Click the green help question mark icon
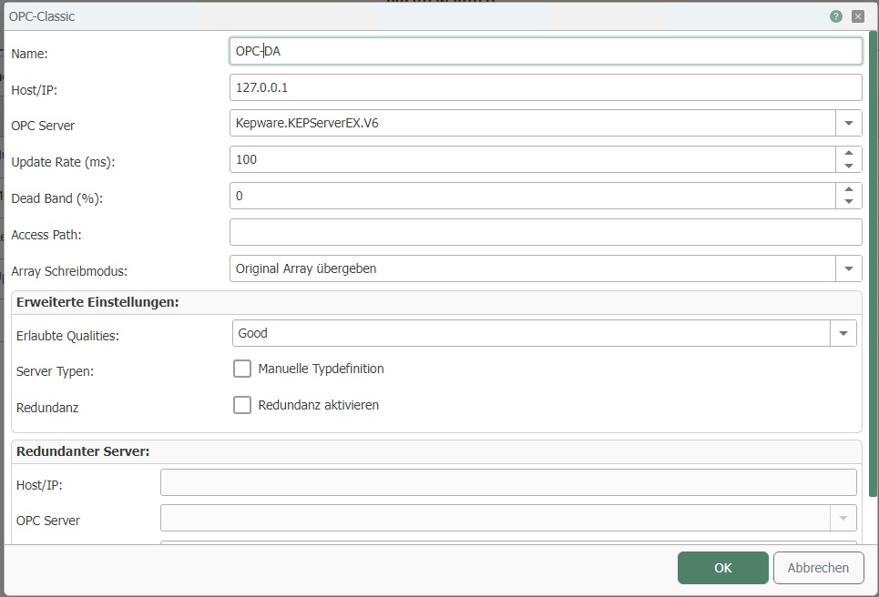Screen dimensions: 879x597 tap(835, 16)
